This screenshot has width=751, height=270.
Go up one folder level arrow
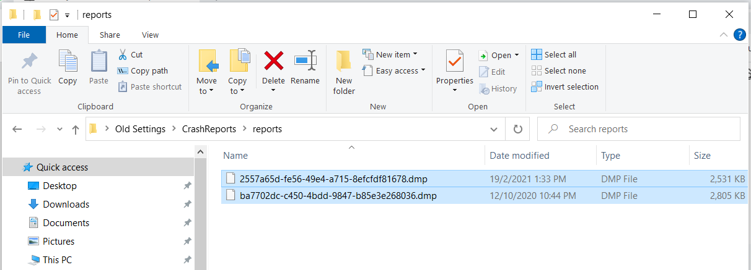pos(76,129)
